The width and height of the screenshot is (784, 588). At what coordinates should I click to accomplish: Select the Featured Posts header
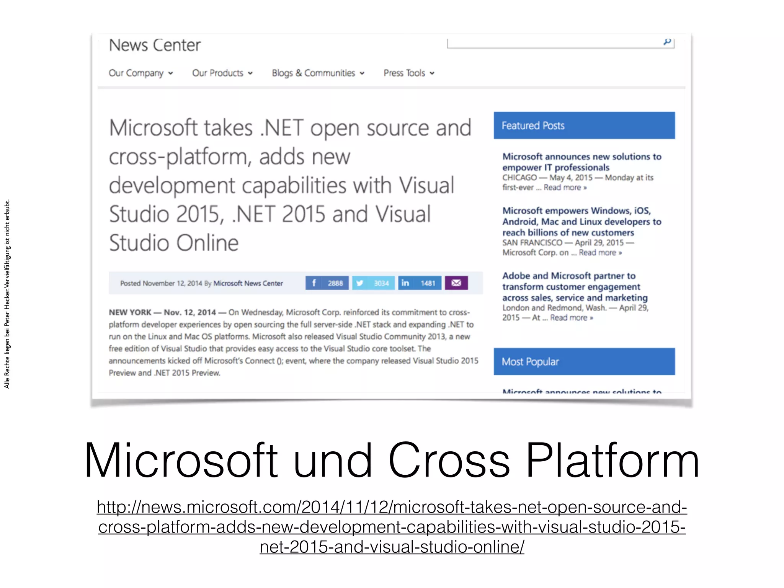pos(584,126)
